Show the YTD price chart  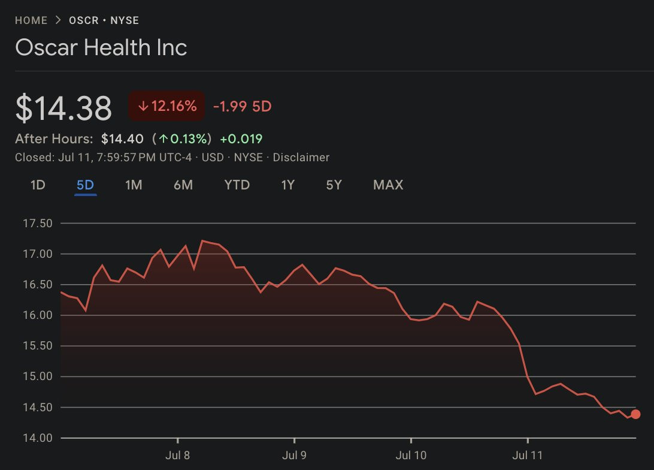(x=237, y=185)
